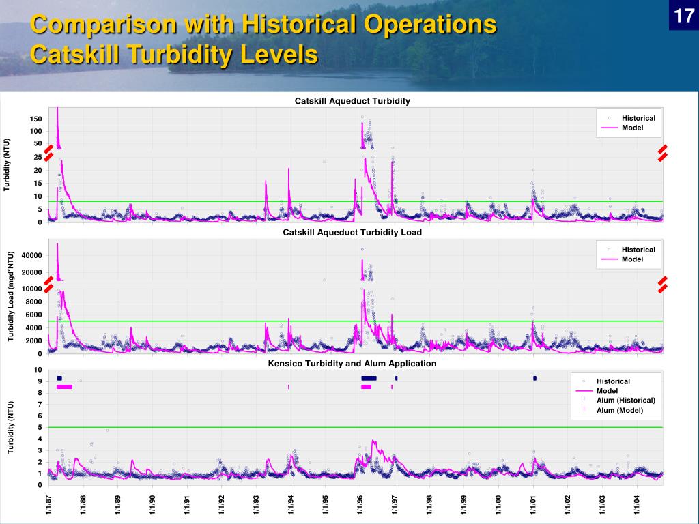This screenshot has height=524, width=699.
Task: Click the 40000 tick on the load axis
Action: 31,255
